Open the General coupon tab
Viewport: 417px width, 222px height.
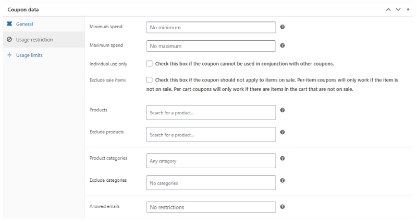tap(24, 24)
